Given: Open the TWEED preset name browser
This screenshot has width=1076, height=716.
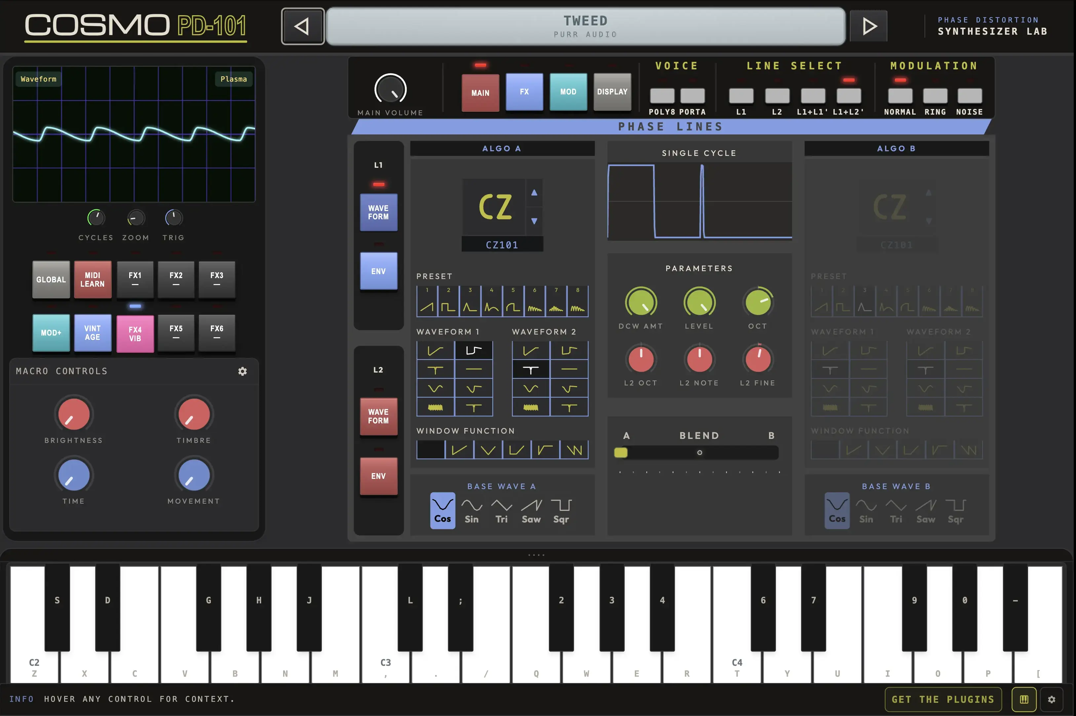Looking at the screenshot, I should click(586, 26).
